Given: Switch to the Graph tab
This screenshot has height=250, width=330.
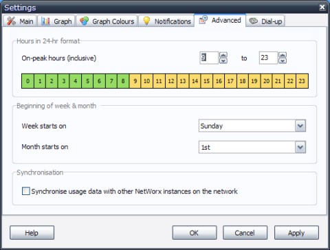Looking at the screenshot, I should coord(56,21).
